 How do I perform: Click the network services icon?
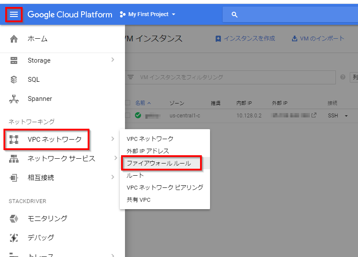14,159
